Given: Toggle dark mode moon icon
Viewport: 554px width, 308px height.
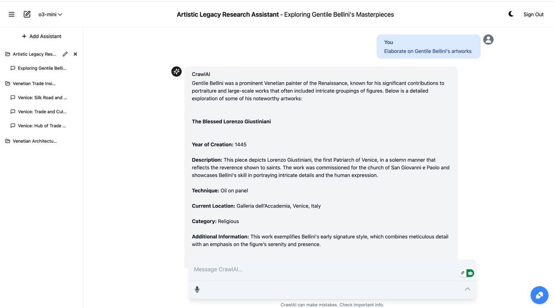Looking at the screenshot, I should 511,14.
